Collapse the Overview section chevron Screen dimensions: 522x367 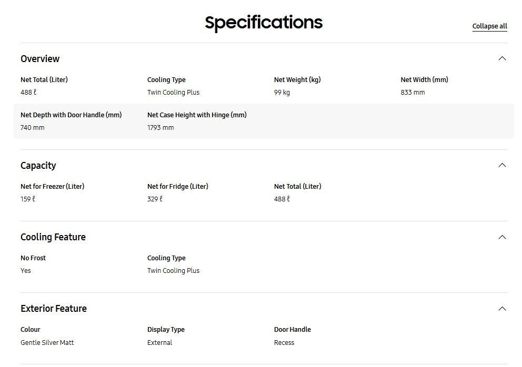pyautogui.click(x=502, y=58)
